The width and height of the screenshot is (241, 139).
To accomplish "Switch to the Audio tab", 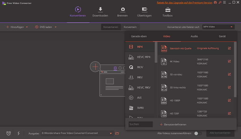I will [x=194, y=36].
